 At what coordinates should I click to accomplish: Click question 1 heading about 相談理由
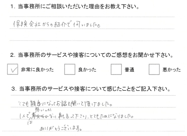(x=75, y=6)
